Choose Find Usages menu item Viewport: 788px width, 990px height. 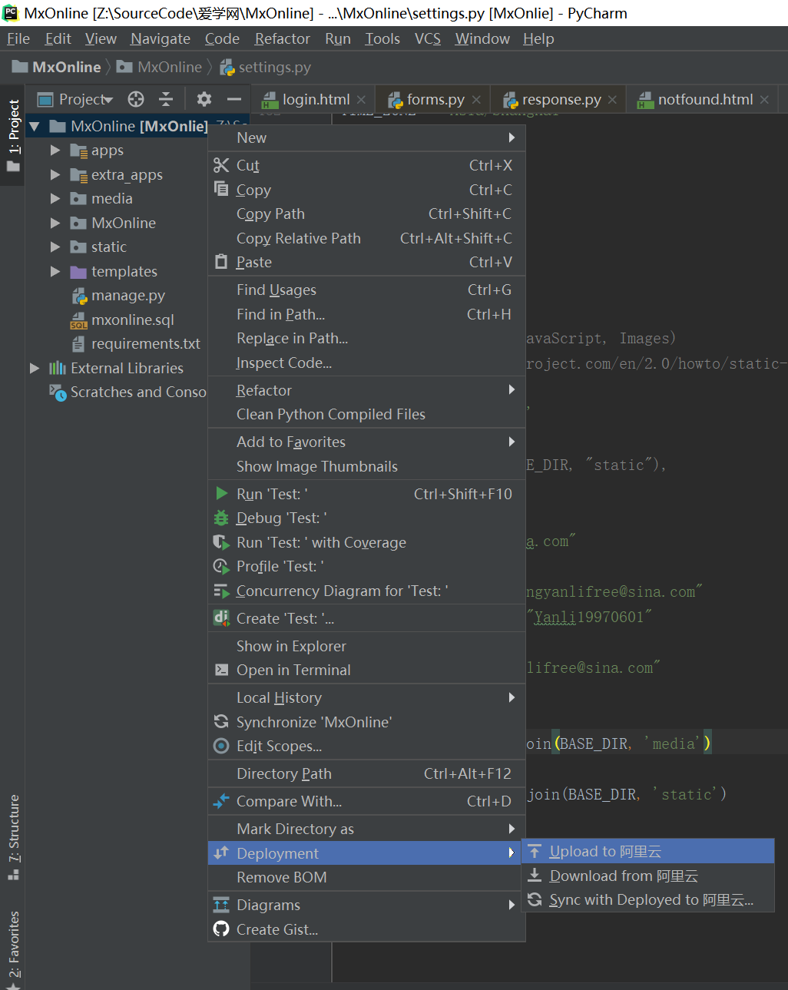click(366, 290)
